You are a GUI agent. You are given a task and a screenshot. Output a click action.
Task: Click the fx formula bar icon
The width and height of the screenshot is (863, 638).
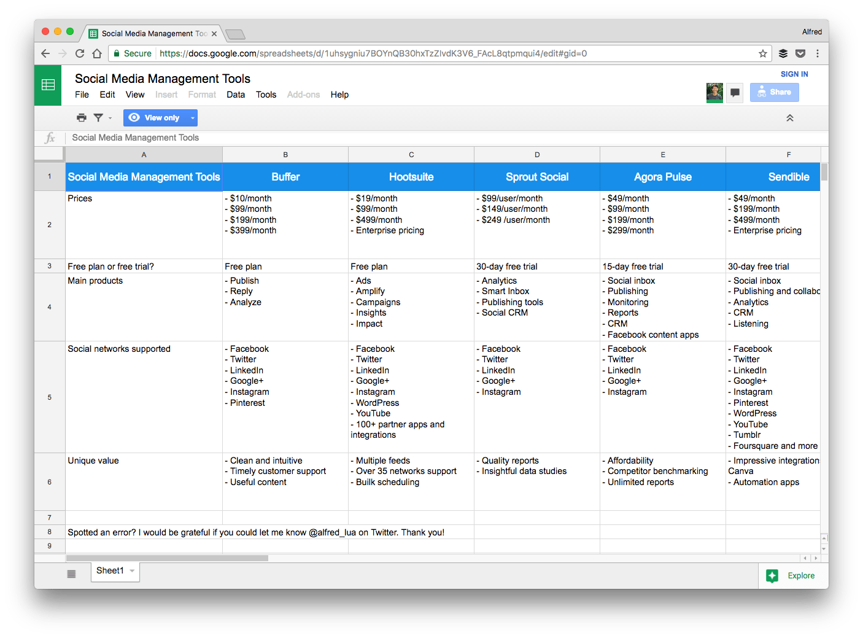49,138
